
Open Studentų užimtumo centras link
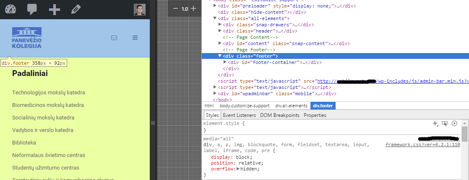(x=45, y=168)
